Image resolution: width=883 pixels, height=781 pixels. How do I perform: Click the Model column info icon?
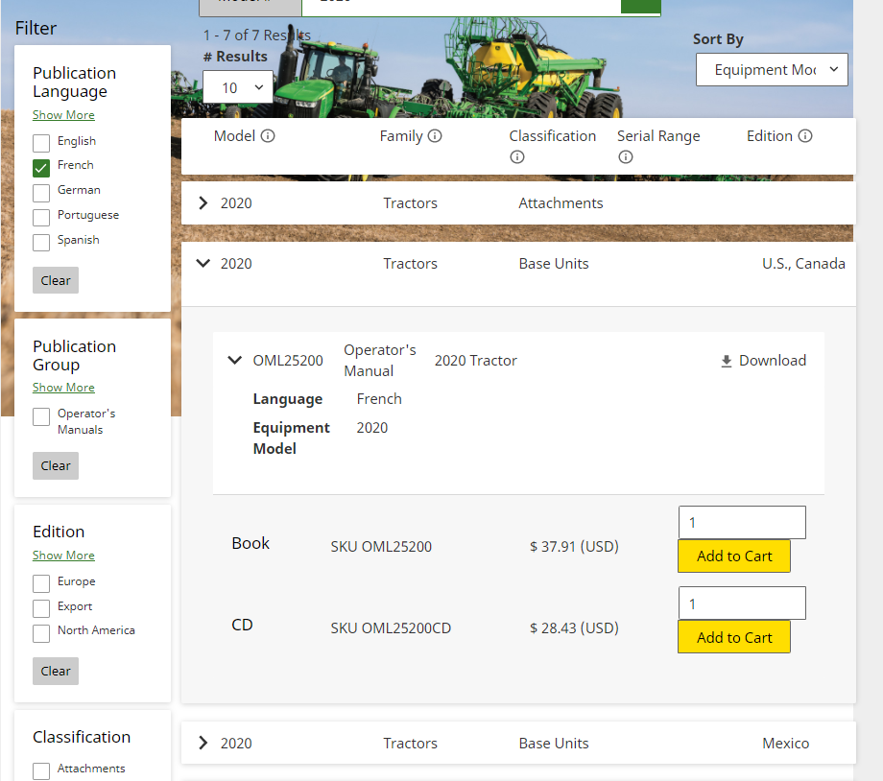point(268,135)
